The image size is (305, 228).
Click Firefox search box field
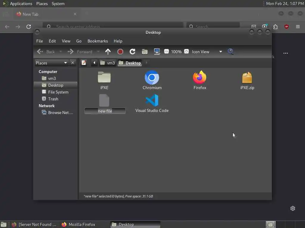(x=213, y=25)
